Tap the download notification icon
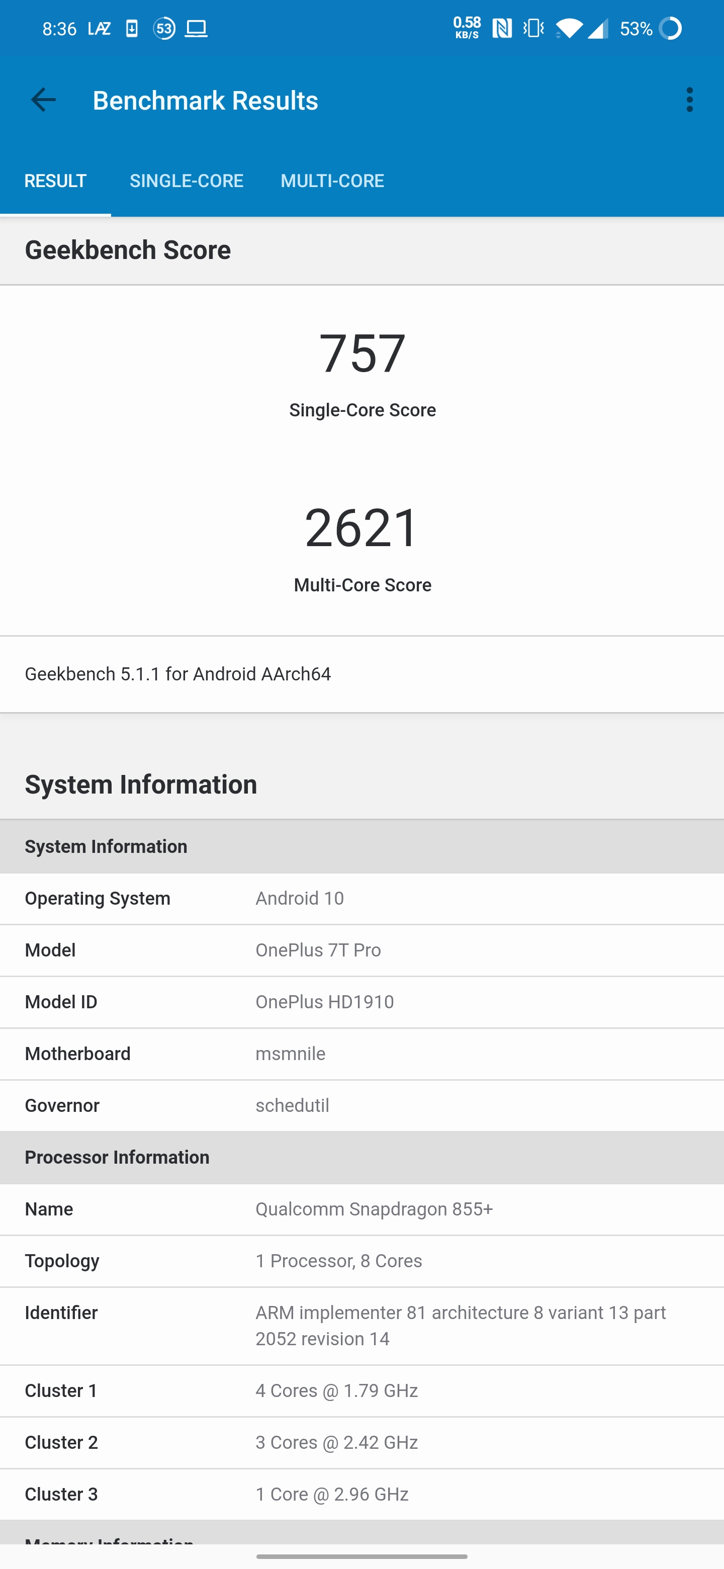The image size is (724, 1569). (132, 29)
